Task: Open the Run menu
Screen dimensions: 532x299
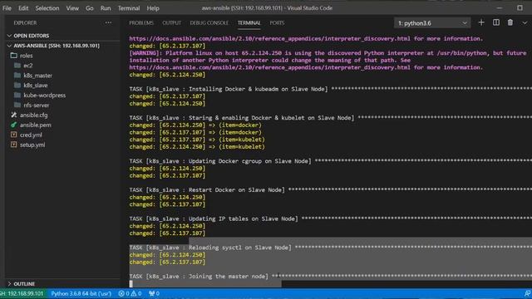Action: [106, 8]
